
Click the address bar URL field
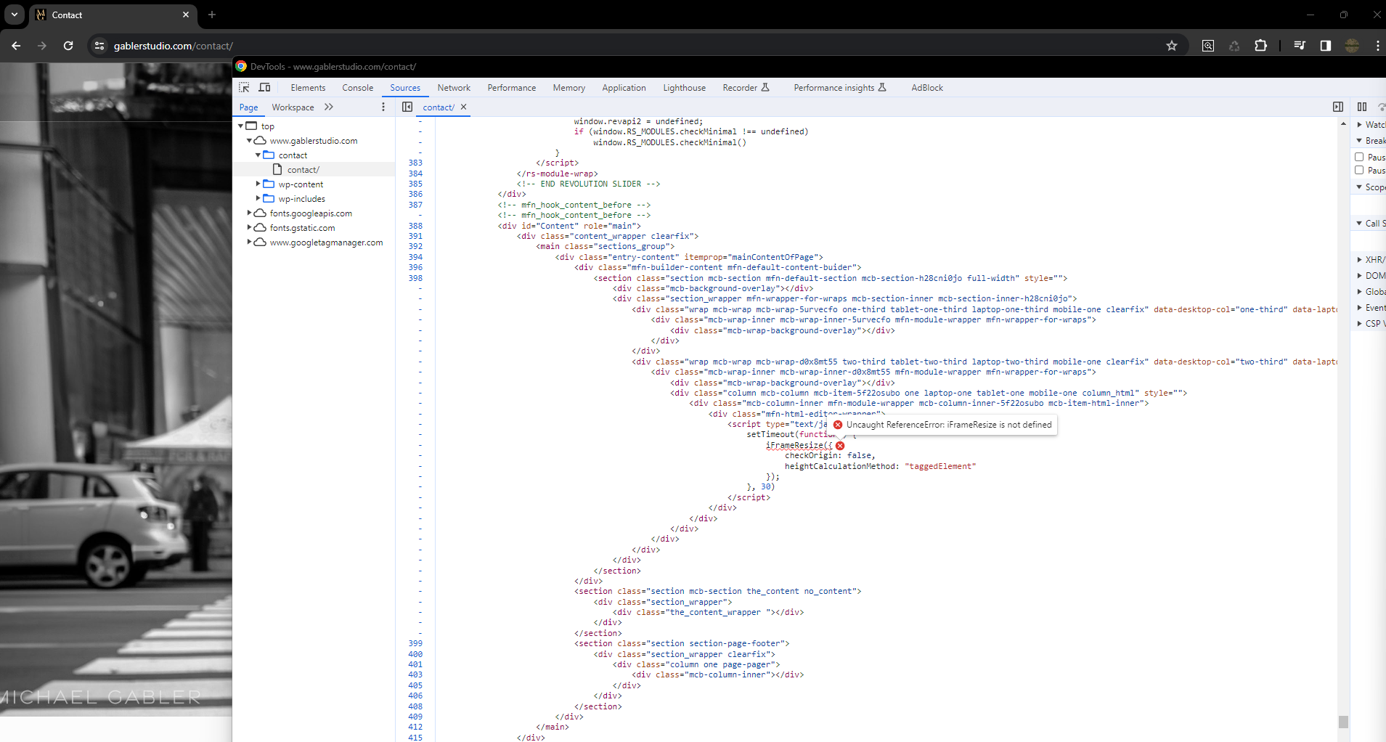[624, 46]
